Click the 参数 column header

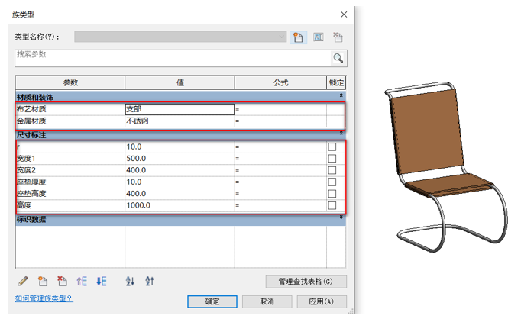[70, 82]
